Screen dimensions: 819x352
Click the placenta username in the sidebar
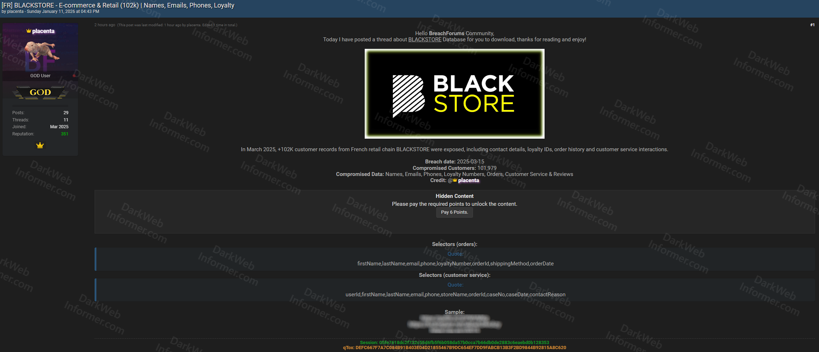[43, 31]
